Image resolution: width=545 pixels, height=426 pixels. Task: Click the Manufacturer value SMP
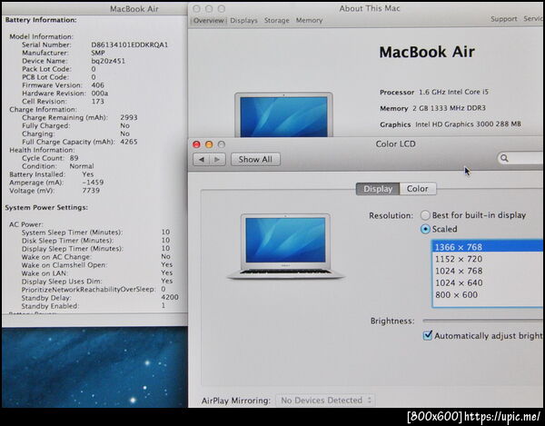pos(98,53)
